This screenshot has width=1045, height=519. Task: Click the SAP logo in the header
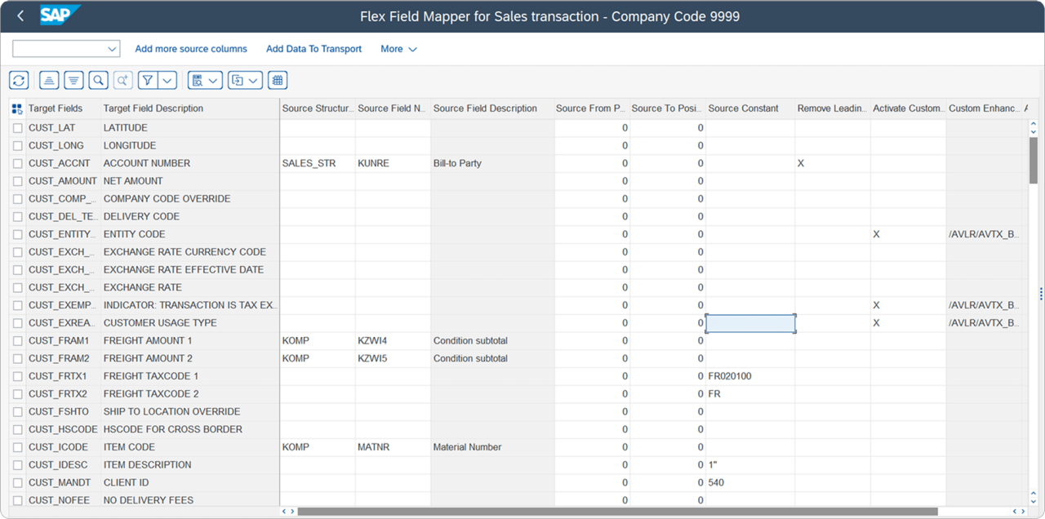[x=60, y=16]
